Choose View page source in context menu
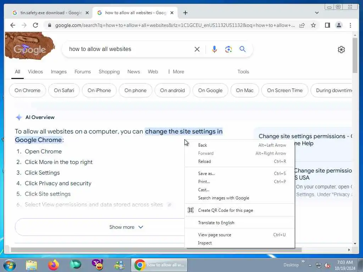 pyautogui.click(x=240, y=235)
